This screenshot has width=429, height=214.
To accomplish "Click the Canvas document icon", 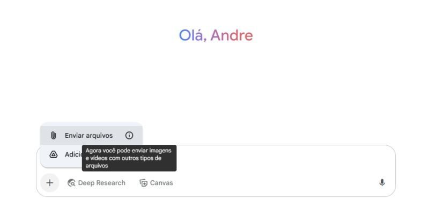I will point(143,183).
